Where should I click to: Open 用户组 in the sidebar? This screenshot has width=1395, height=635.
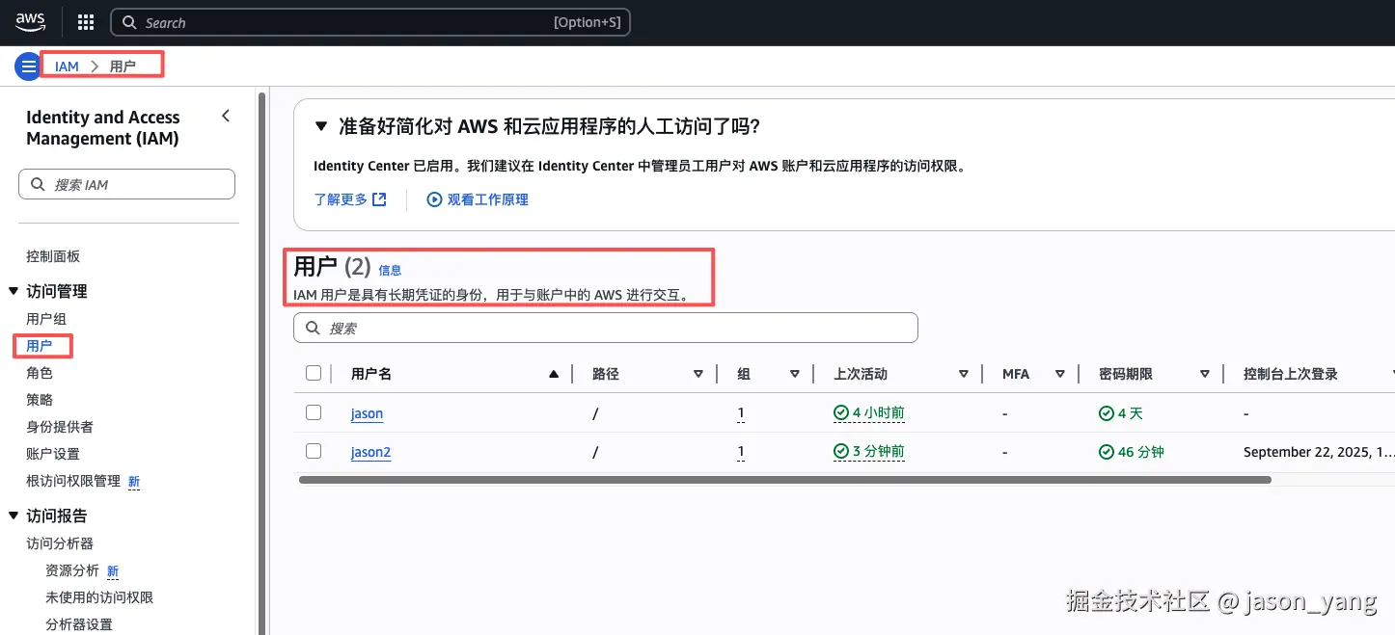(x=46, y=319)
